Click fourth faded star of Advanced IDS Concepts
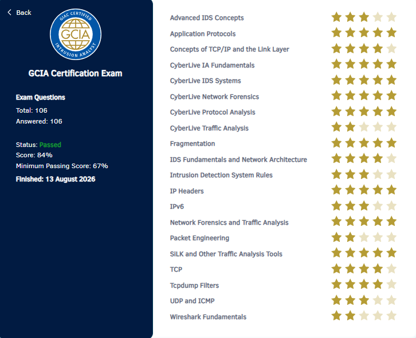The width and height of the screenshot is (416, 338). 378,17
